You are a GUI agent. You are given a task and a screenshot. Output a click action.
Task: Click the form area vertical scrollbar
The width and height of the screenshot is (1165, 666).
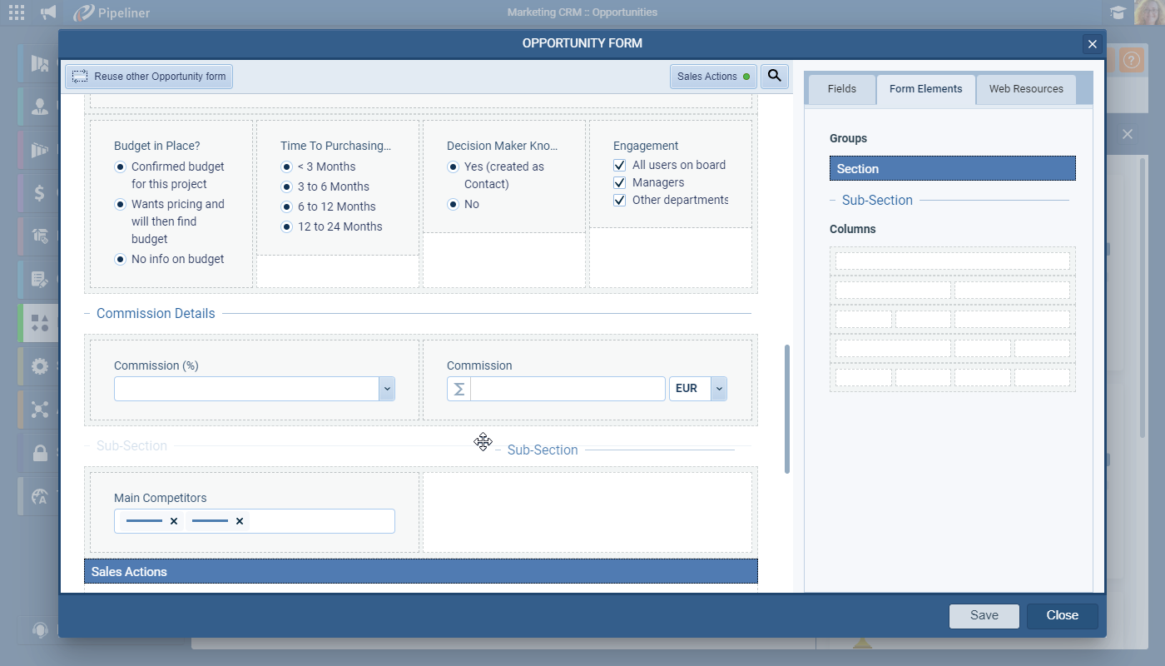787,408
